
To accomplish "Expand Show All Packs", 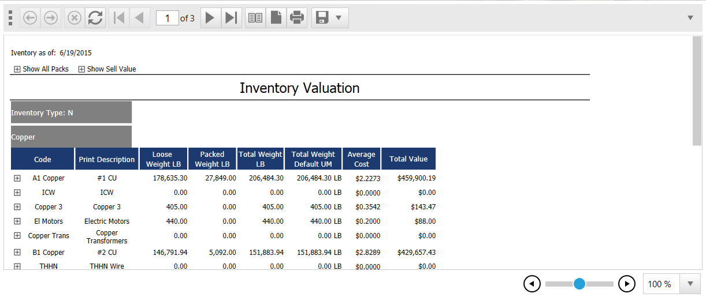I will [x=17, y=69].
